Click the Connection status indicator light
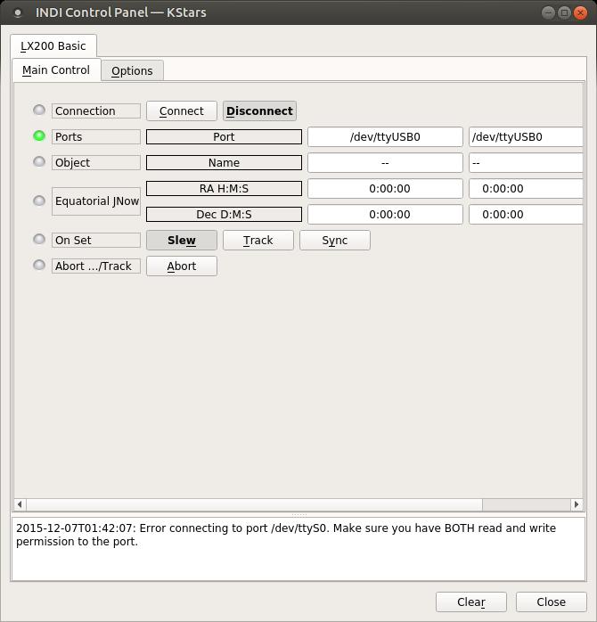This screenshot has height=622, width=597. 39,110
